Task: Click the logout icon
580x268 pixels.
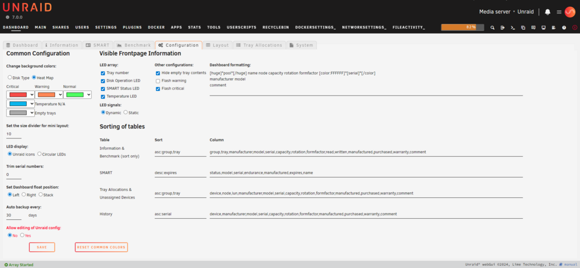Action: (502, 27)
